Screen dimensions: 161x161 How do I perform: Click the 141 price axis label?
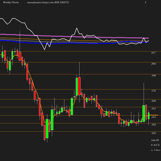154,117
